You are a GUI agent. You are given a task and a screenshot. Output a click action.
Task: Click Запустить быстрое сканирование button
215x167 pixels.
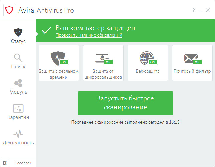click(x=125, y=103)
